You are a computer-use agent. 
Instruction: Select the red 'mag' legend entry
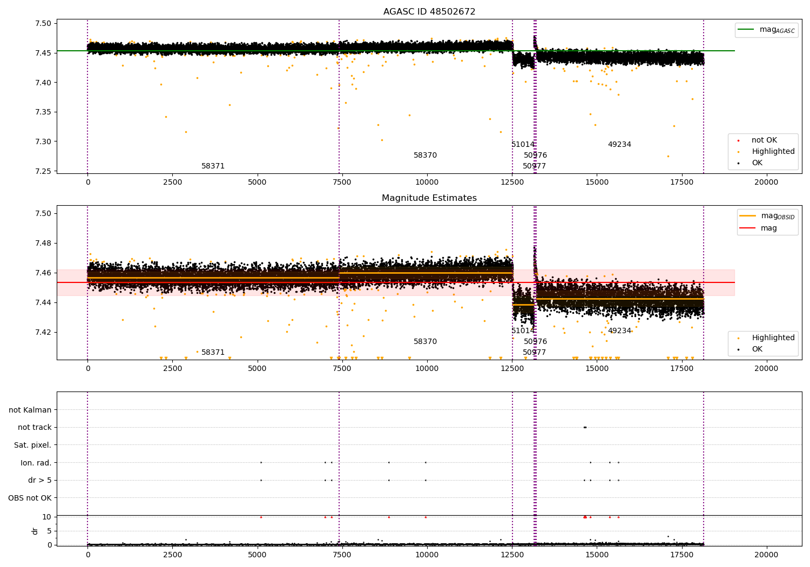click(759, 228)
